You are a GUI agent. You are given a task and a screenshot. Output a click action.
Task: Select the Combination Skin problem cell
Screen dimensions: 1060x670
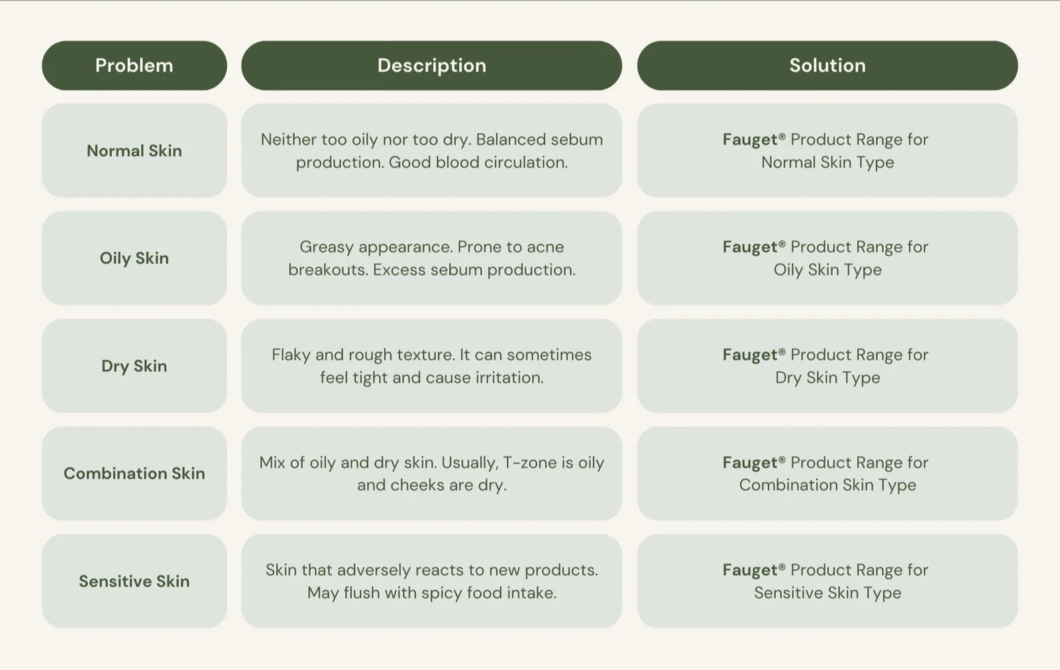tap(134, 473)
